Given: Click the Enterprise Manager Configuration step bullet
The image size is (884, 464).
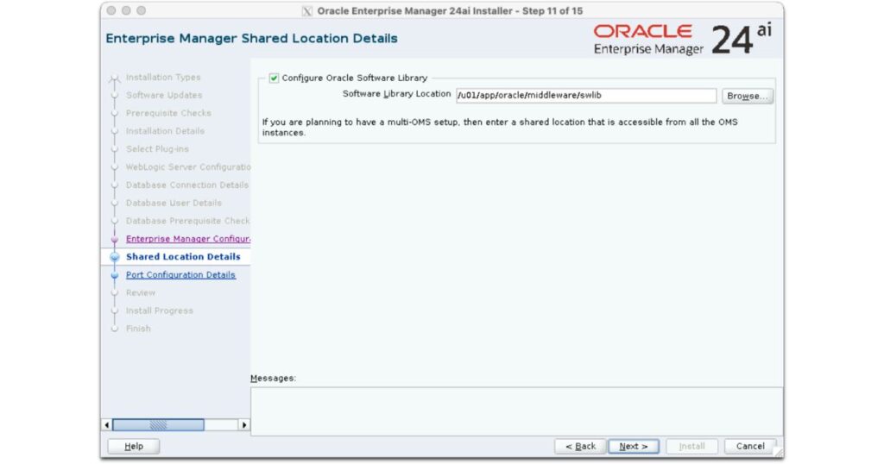Looking at the screenshot, I should (x=115, y=239).
